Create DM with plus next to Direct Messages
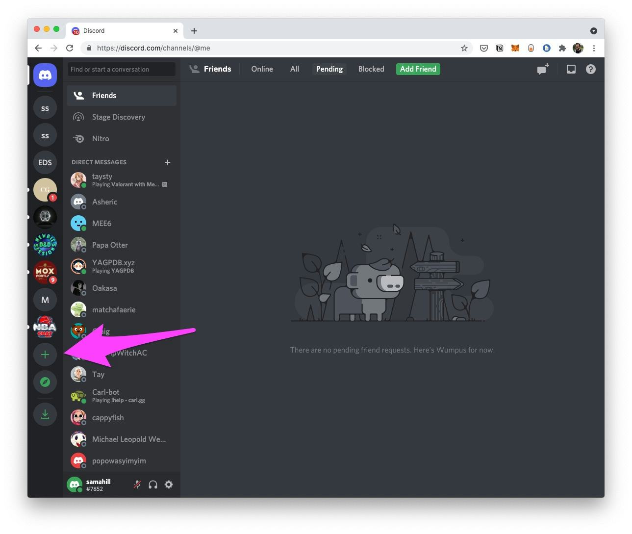This screenshot has width=632, height=534. tap(168, 162)
